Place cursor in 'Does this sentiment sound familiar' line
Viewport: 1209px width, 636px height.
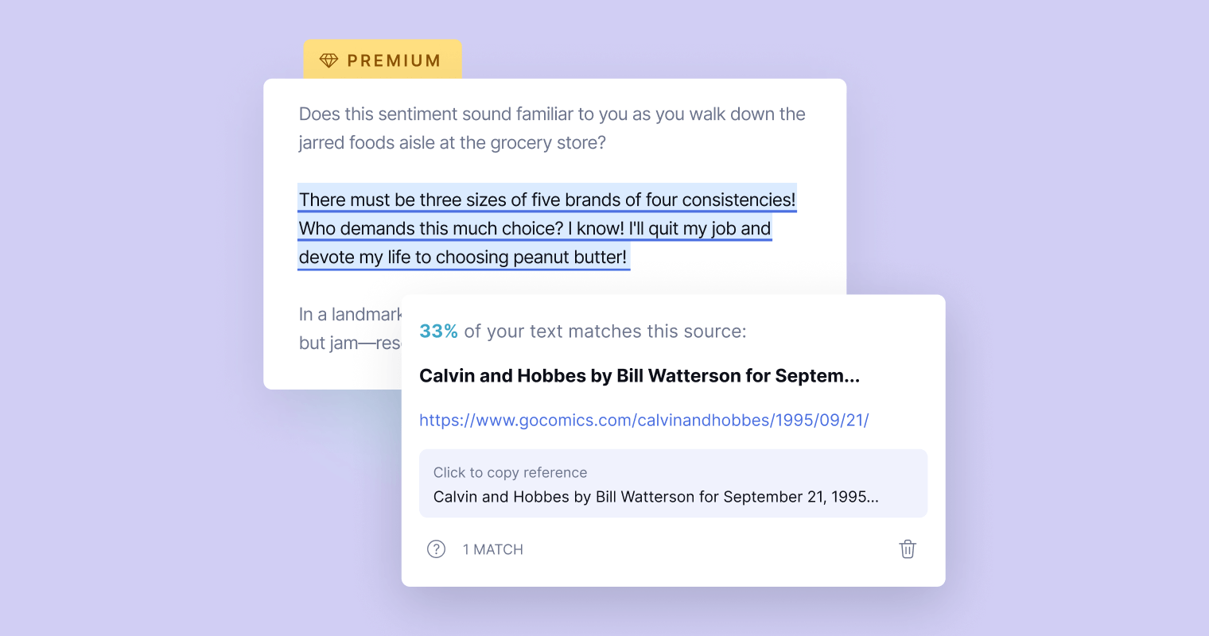point(552,114)
